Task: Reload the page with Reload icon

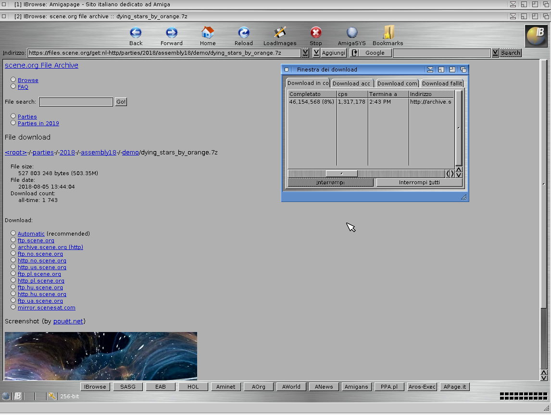Action: 243,33
